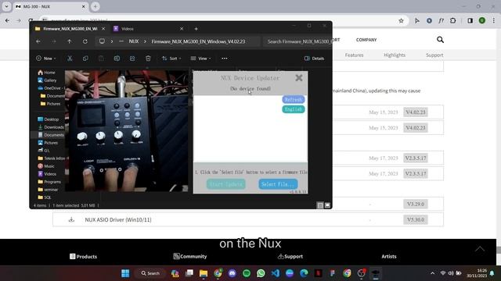
Task: Close the NUX Device Updater with the X
Action: pos(299,78)
